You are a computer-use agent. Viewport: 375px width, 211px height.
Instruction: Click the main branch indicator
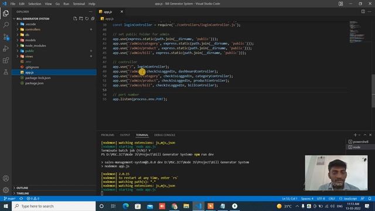coord(9,199)
